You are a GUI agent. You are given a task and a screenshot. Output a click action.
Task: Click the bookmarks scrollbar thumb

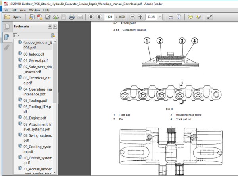pos(55,73)
